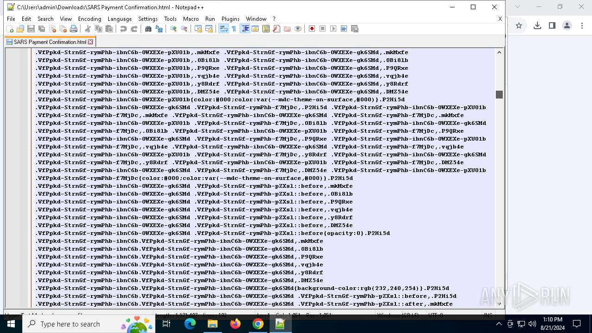Open the Document Map icon

pos(266,29)
